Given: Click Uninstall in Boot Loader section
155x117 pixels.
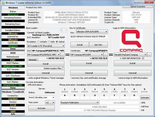Looking at the screenshot, I should [x=46, y=73].
